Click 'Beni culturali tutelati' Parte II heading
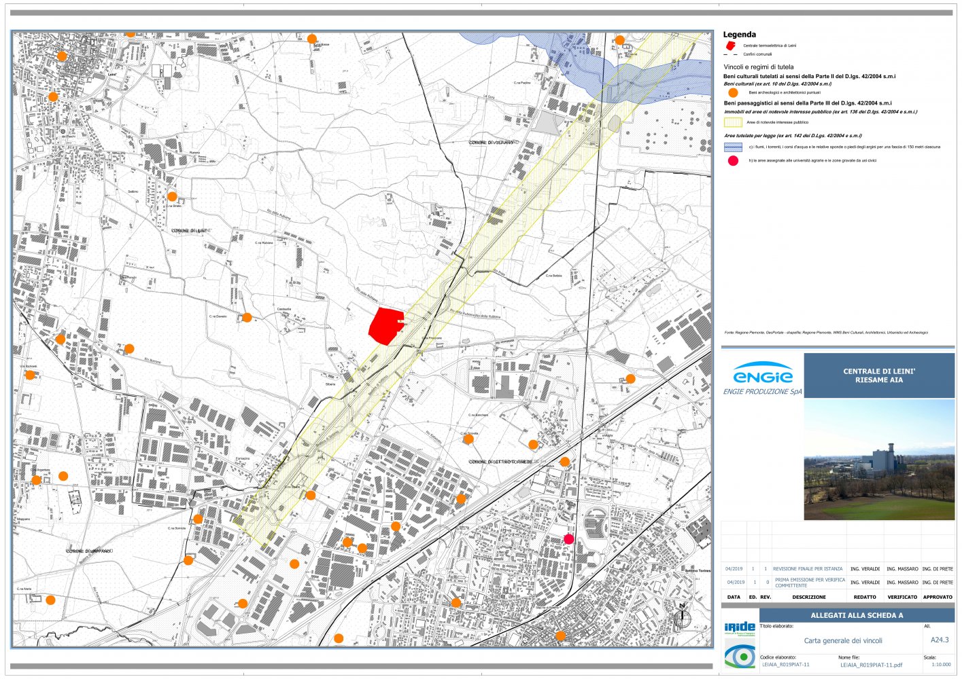This screenshot has height=679, width=962. [x=809, y=77]
